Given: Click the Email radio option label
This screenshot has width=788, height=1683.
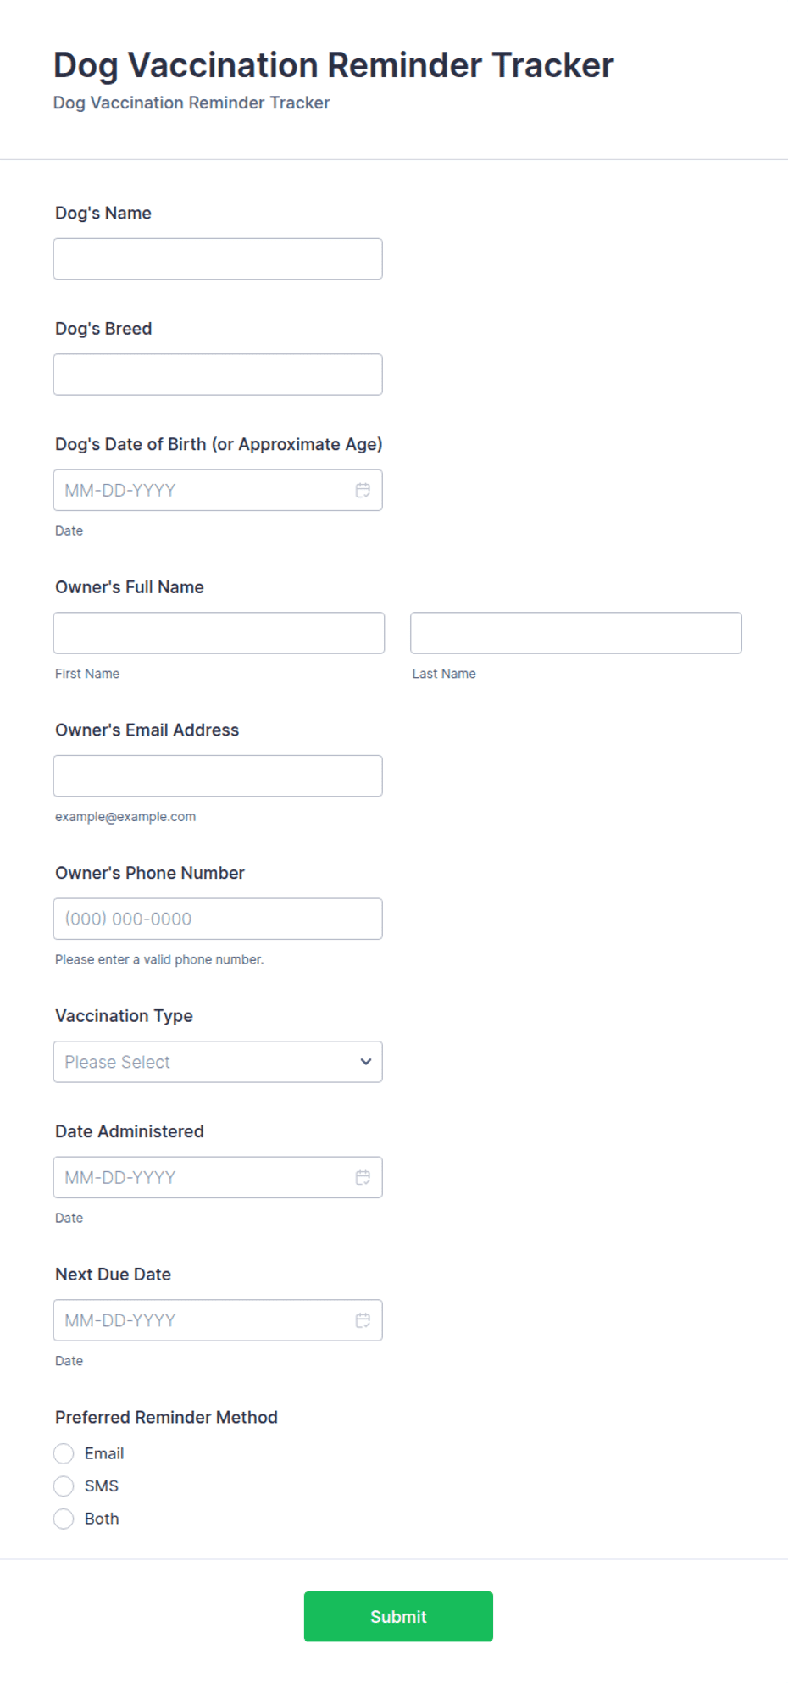Looking at the screenshot, I should 104,1453.
